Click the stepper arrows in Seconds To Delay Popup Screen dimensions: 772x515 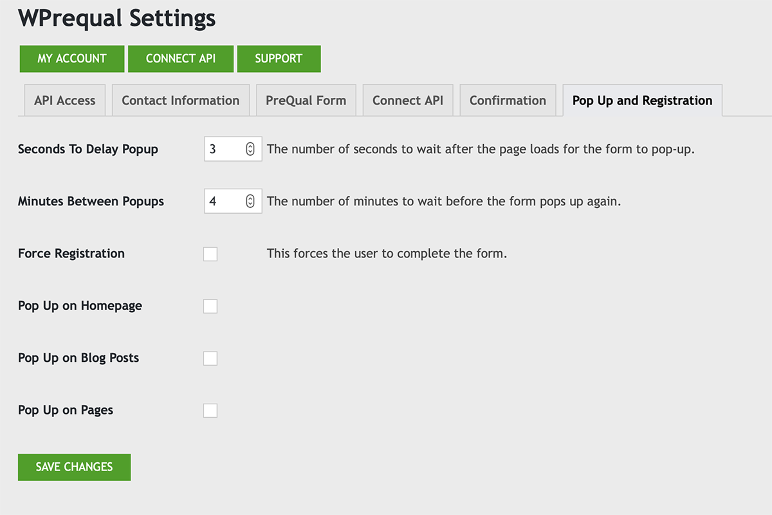(250, 149)
